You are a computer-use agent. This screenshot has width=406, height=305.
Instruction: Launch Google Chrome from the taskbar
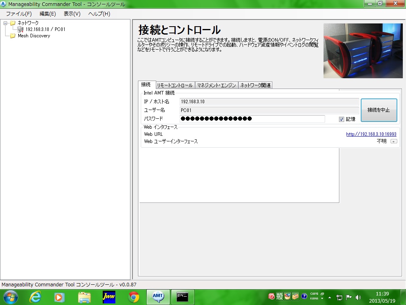(134, 297)
